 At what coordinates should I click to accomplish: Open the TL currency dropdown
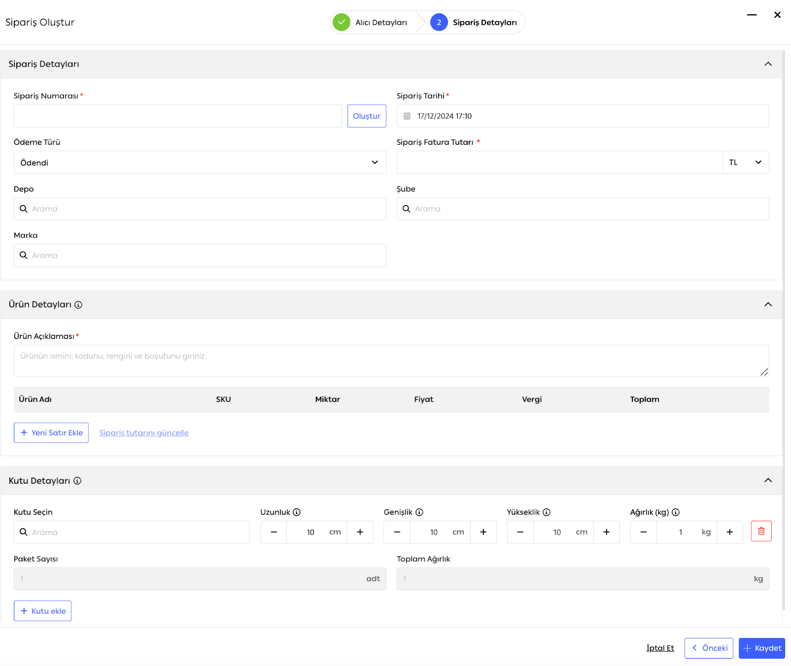pos(746,163)
